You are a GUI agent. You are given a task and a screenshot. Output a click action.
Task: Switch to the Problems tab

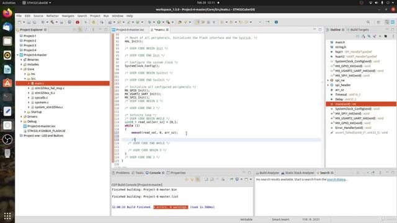coord(121,173)
